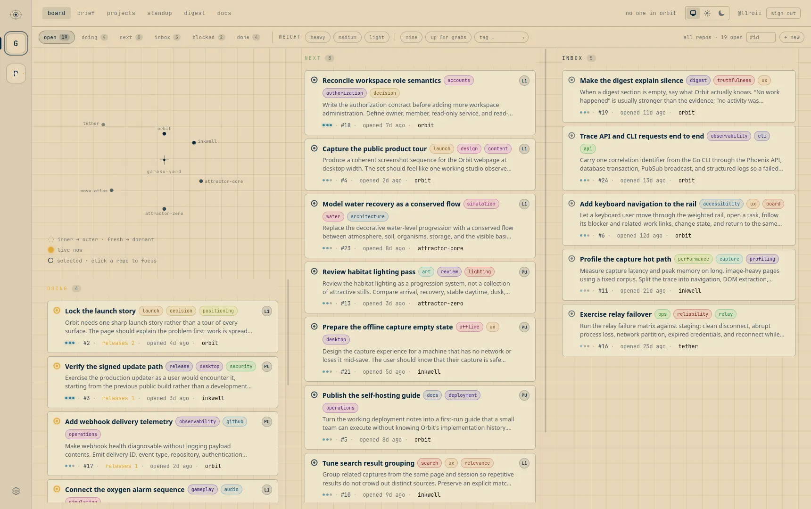Click the status circle on 'Trace API and CLI requests'
This screenshot has width=811, height=509.
tap(572, 136)
